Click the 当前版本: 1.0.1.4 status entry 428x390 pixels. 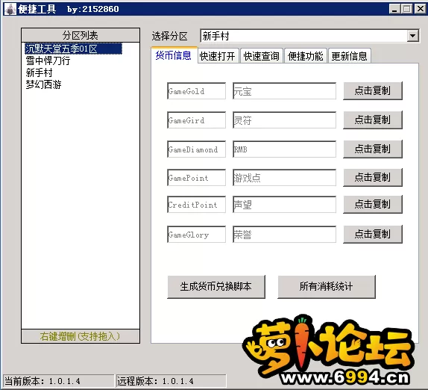click(58, 381)
